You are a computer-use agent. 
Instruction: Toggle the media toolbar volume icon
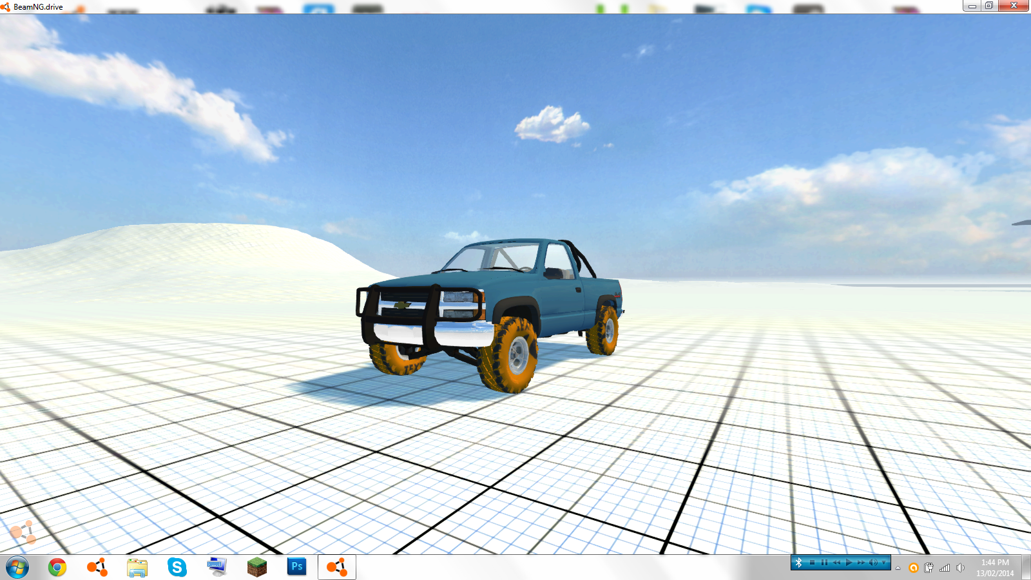874,563
